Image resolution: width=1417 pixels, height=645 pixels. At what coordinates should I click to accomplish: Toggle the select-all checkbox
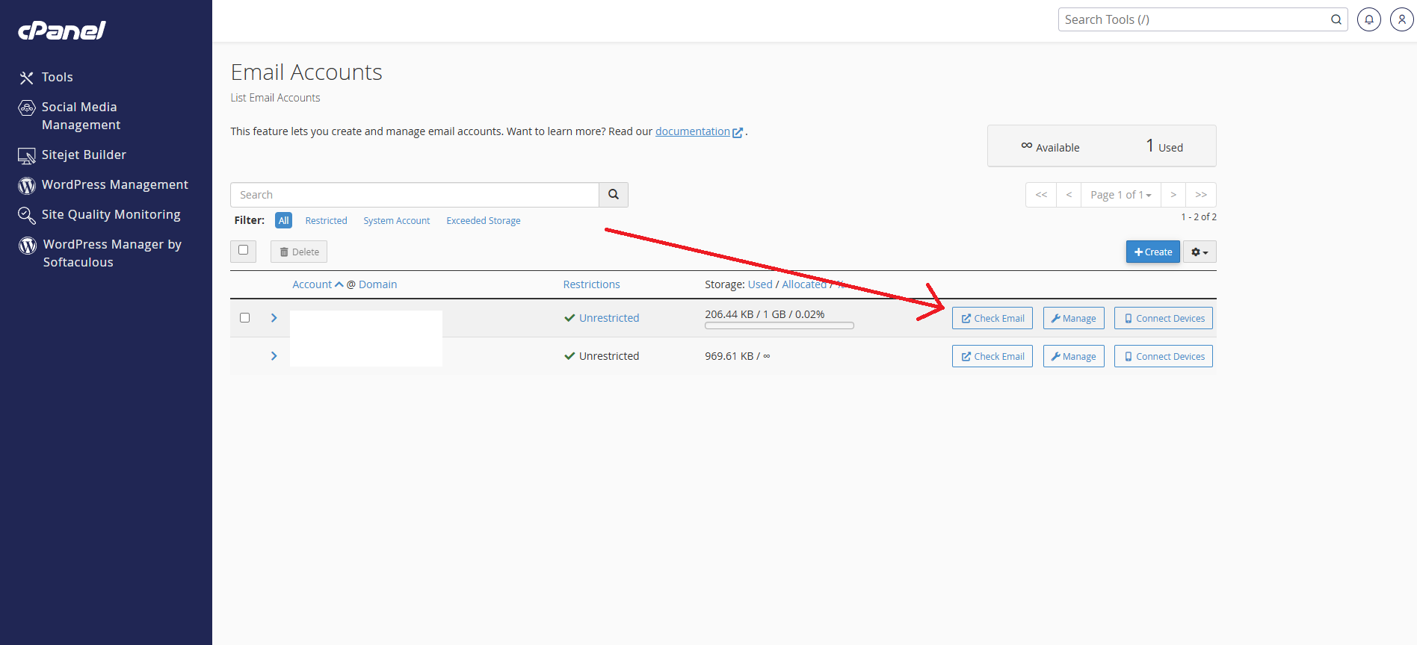[243, 250]
